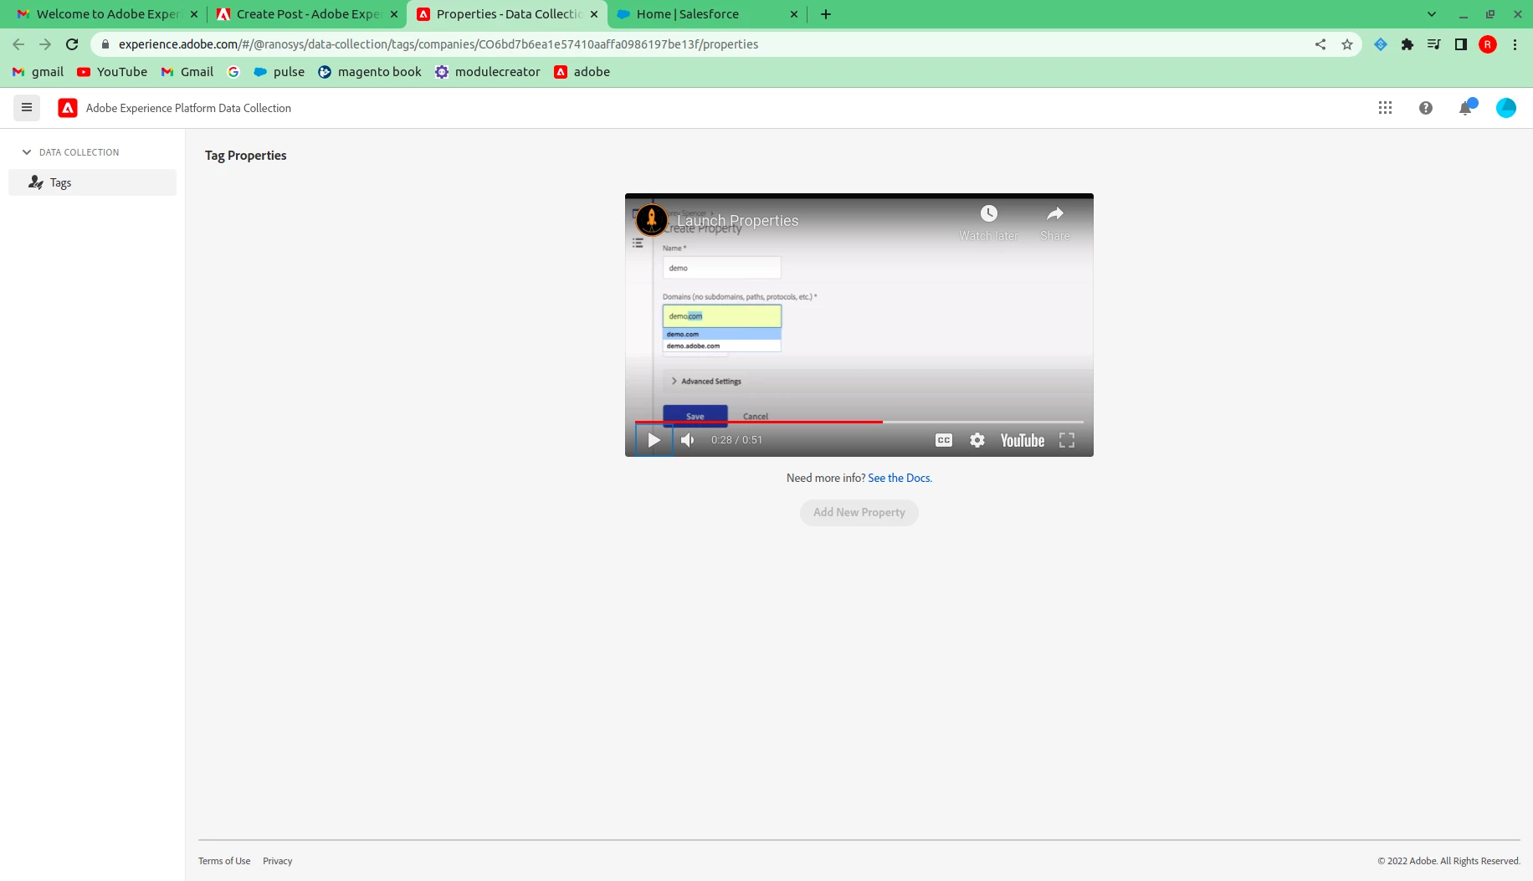This screenshot has height=881, width=1533.
Task: Click the Tag Properties heading
Action: coord(246,156)
